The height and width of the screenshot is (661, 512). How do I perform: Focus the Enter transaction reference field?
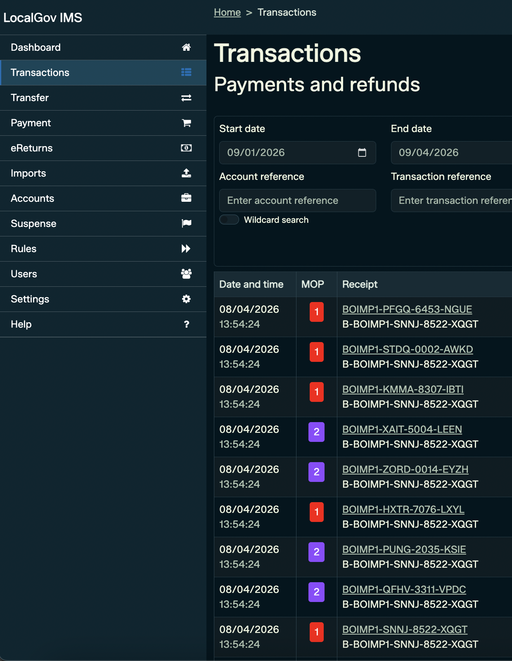pos(451,201)
